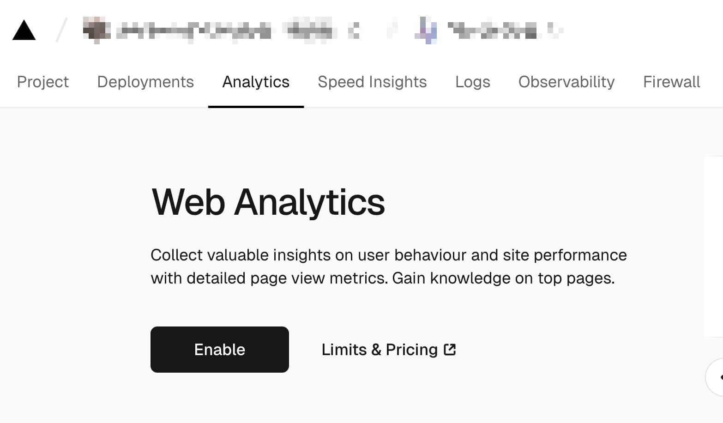Click the blurred team name in breadcrumb
This screenshot has height=423, width=723.
(194, 31)
